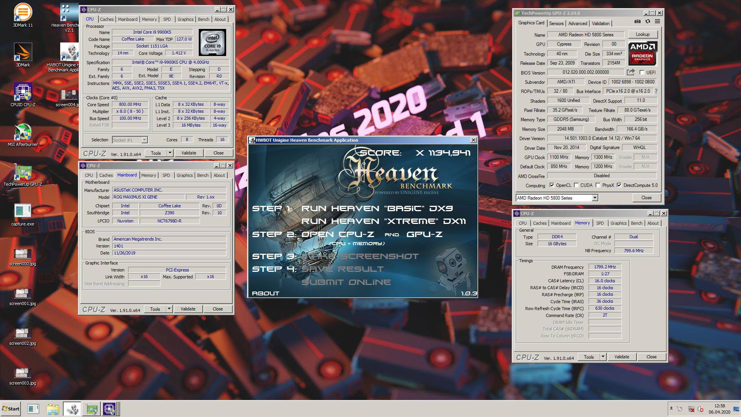
Task: Expand Tools arrow in CPU-Z Mainboard window
Action: 169,309
